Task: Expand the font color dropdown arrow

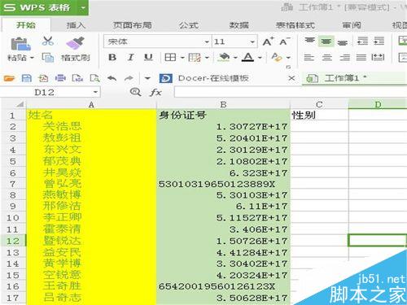Action: click(260, 58)
